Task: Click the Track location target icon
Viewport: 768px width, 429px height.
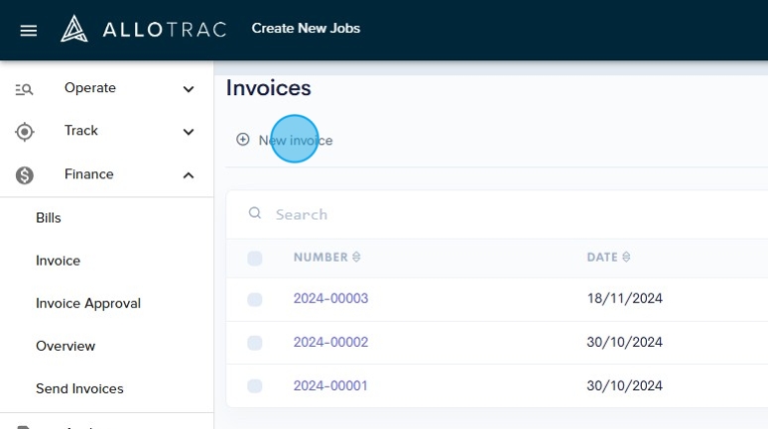Action: coord(25,132)
